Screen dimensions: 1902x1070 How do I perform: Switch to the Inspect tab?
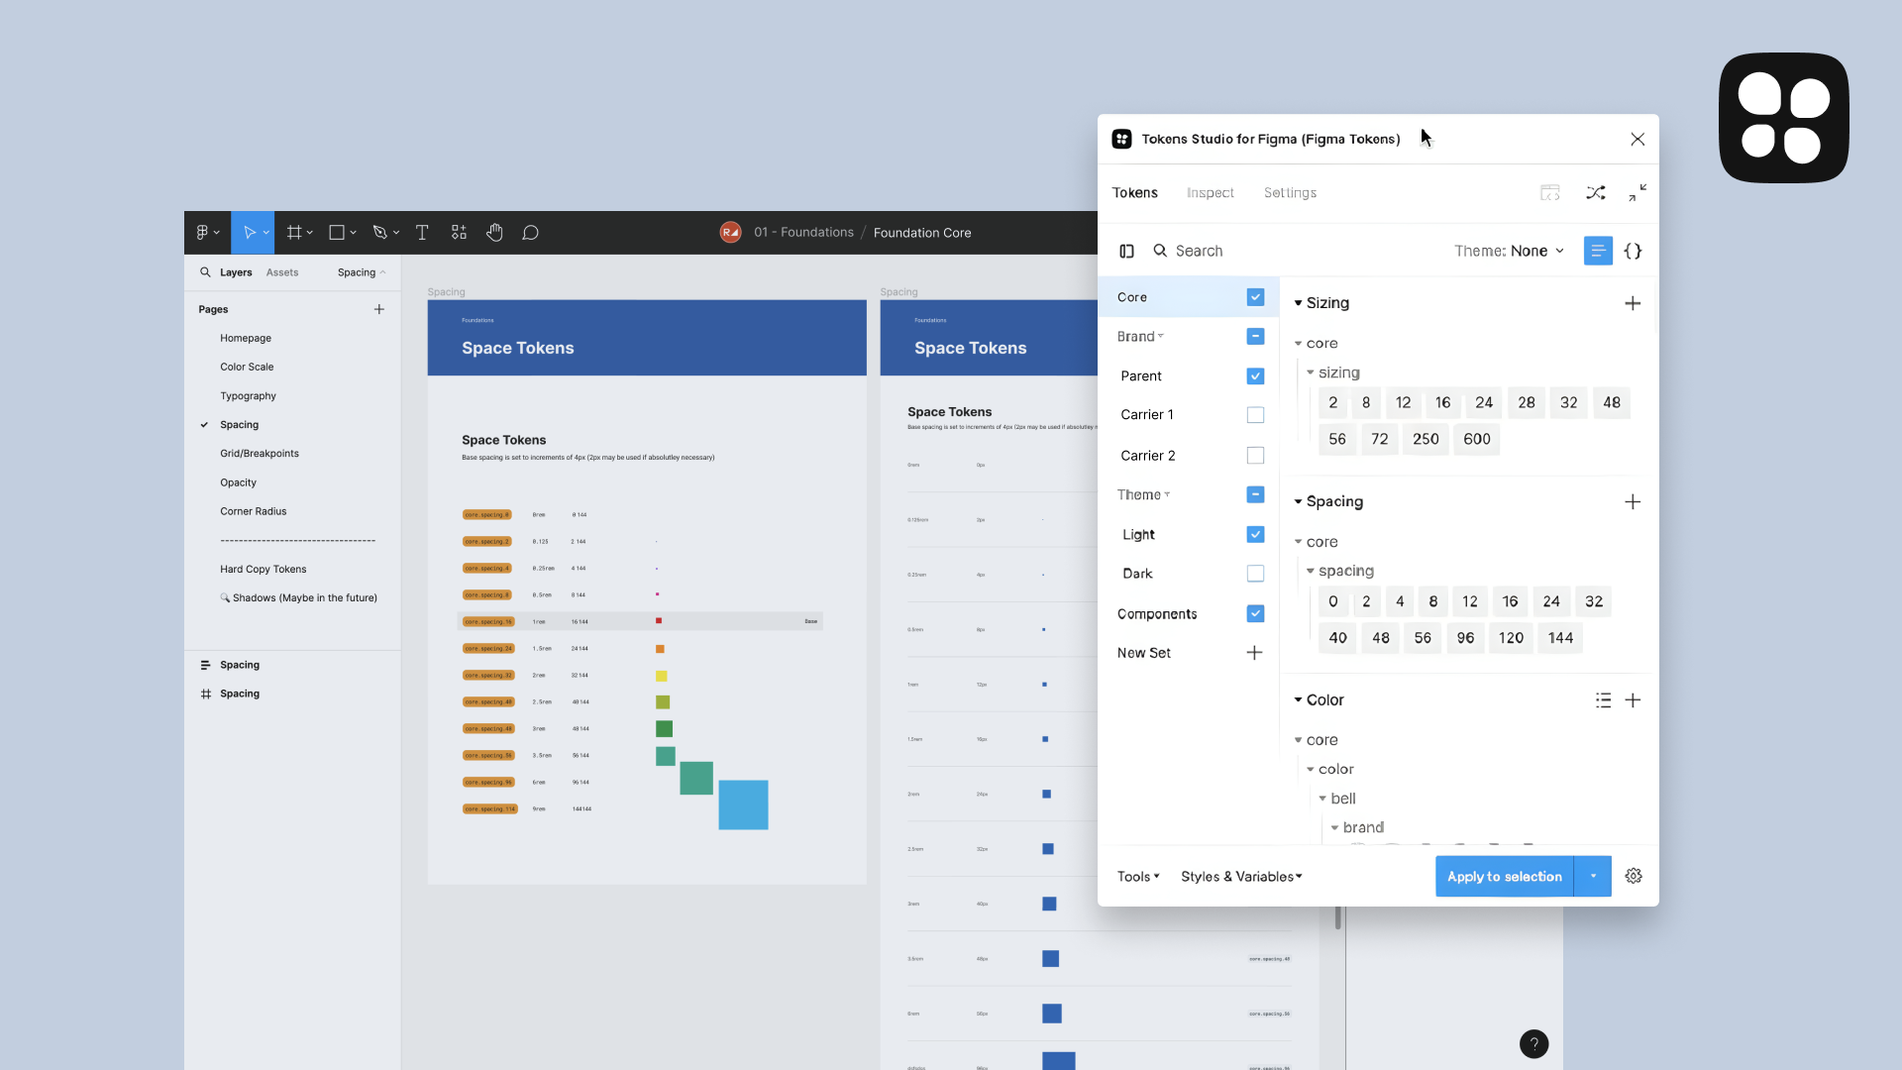click(x=1210, y=192)
